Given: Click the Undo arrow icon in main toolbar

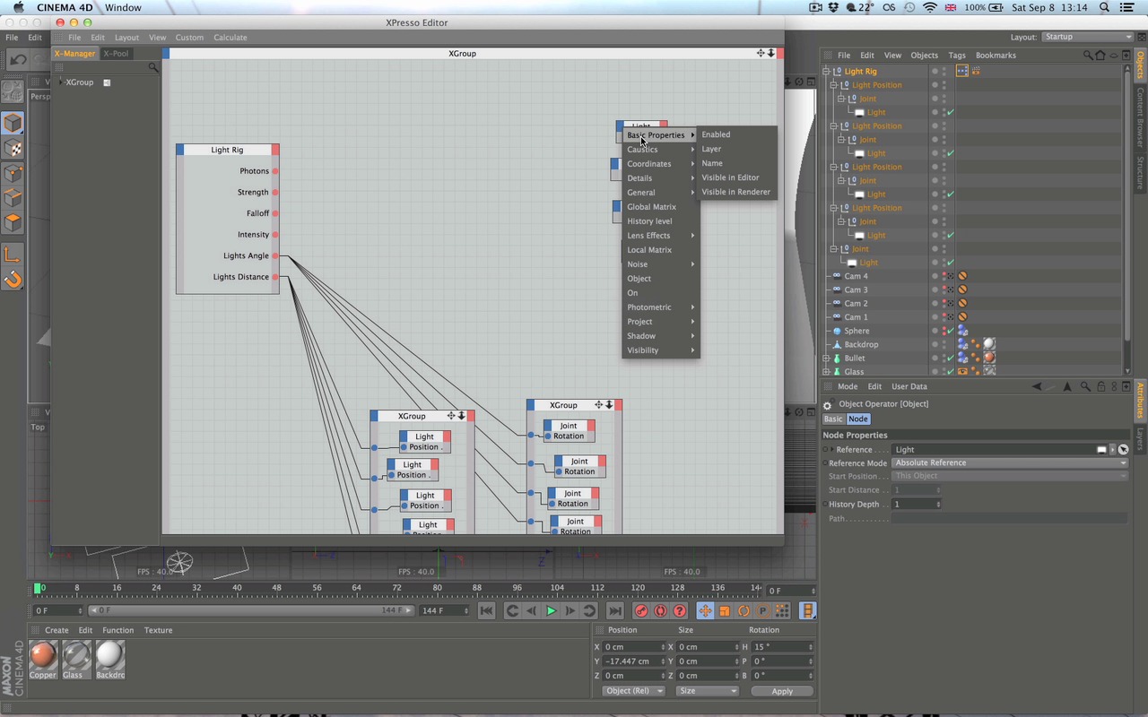Looking at the screenshot, I should [x=18, y=60].
